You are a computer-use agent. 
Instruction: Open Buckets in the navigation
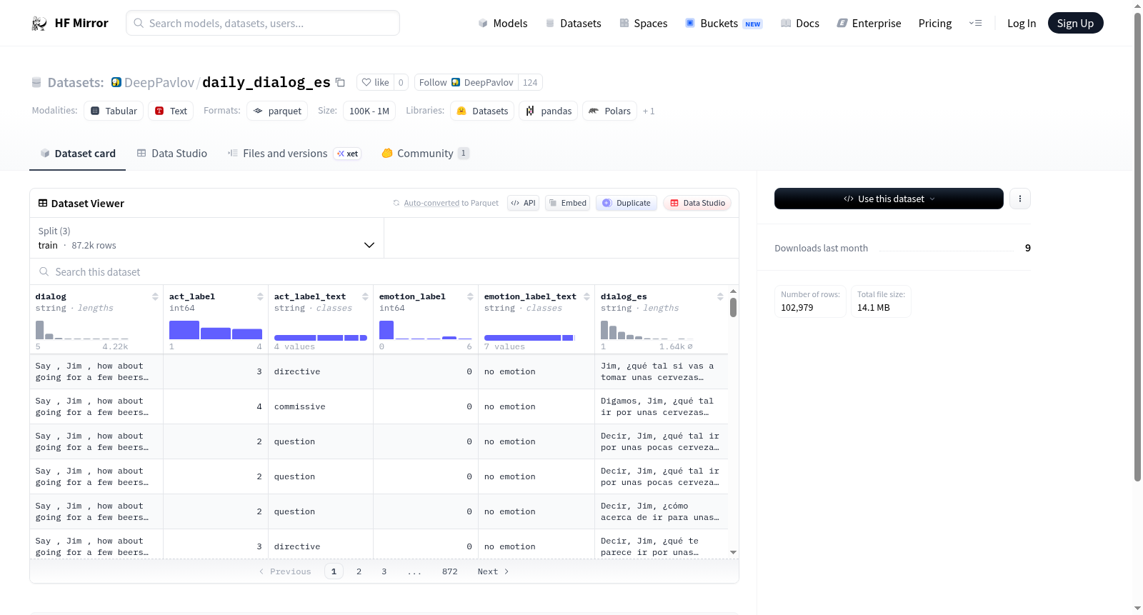724,24
